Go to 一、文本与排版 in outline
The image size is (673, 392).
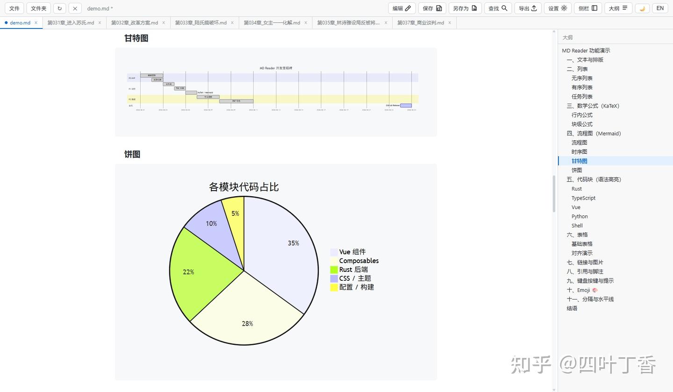[x=585, y=60]
